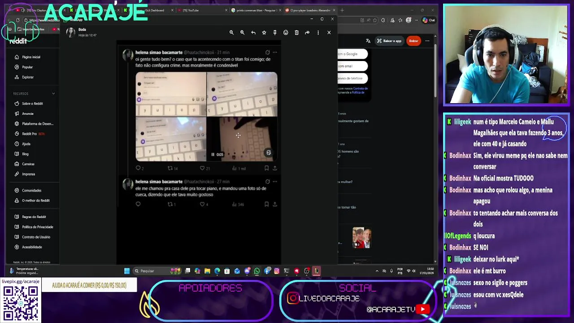The image size is (574, 323).
Task: Show hidden system tray icons
Action: (x=377, y=271)
